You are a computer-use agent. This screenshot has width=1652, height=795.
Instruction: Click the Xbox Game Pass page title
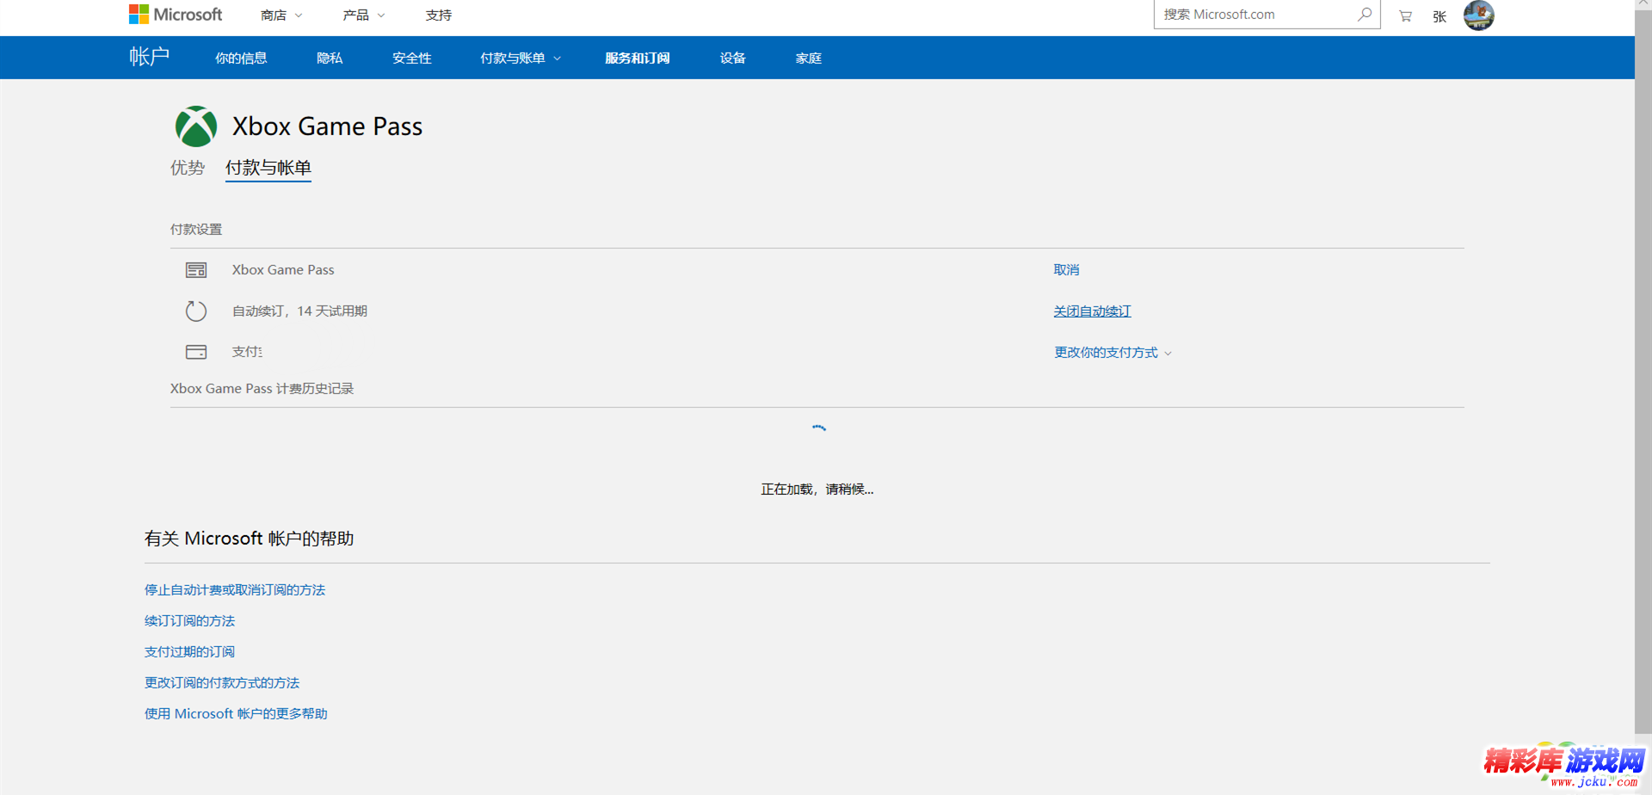pos(327,126)
